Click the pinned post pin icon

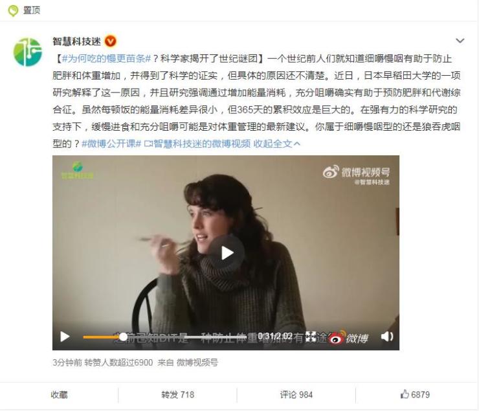pyautogui.click(x=13, y=11)
